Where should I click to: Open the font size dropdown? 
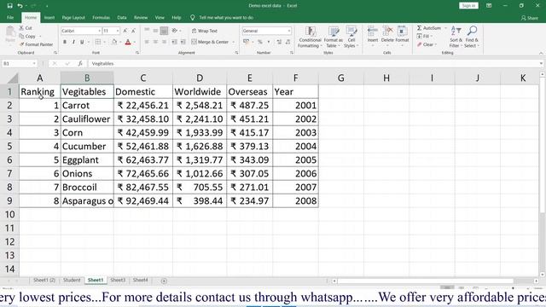click(x=118, y=31)
